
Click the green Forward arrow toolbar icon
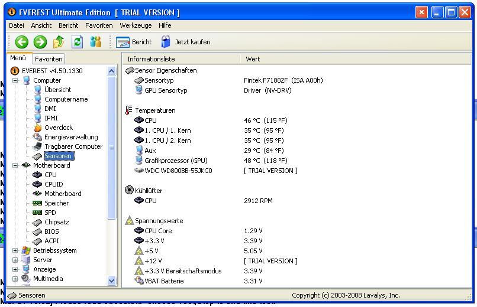40,42
